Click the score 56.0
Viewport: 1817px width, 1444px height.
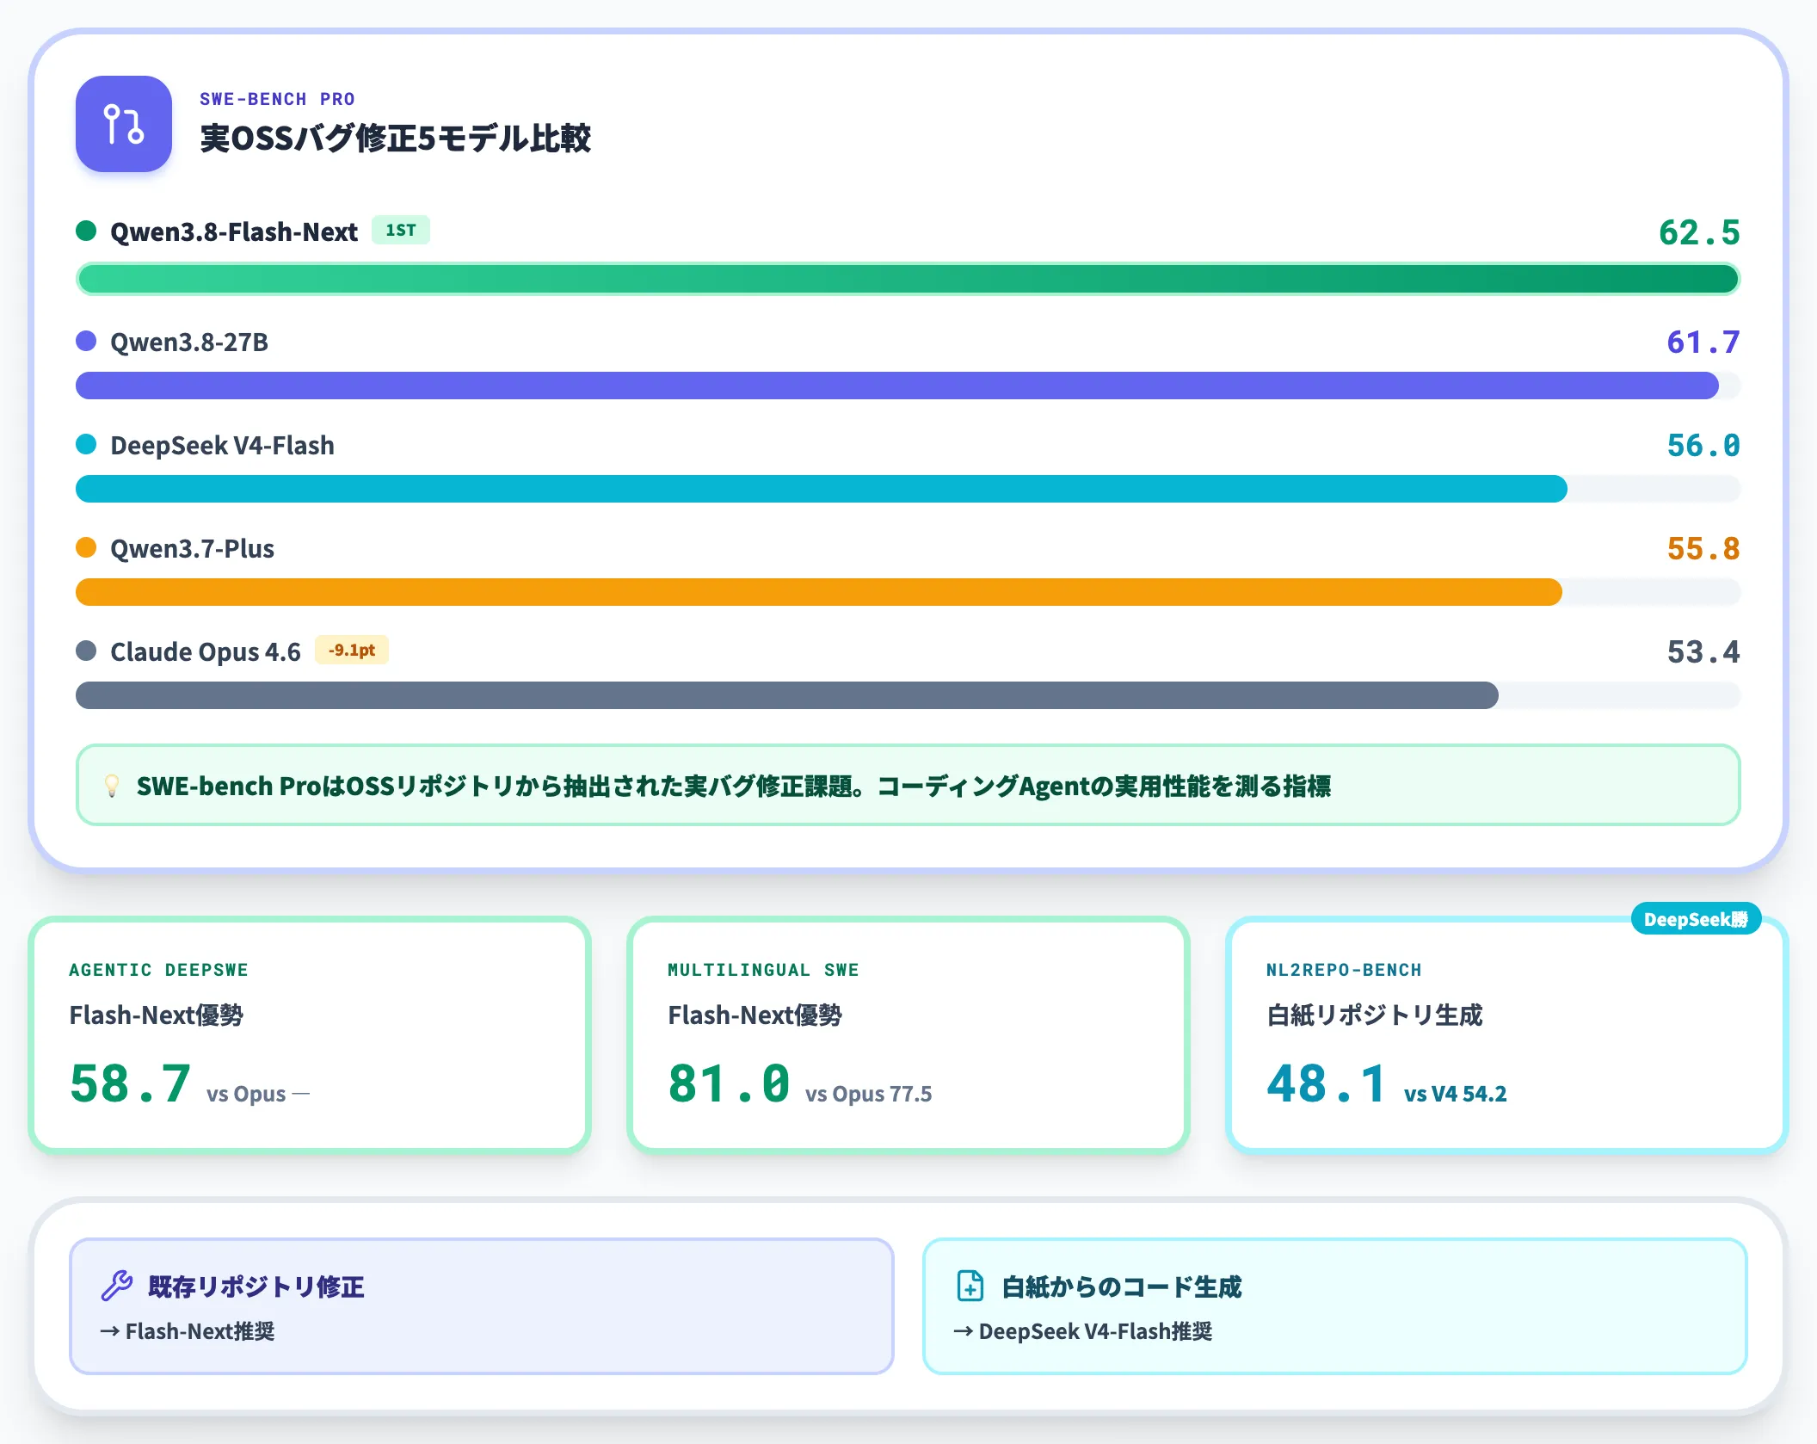[x=1703, y=445]
